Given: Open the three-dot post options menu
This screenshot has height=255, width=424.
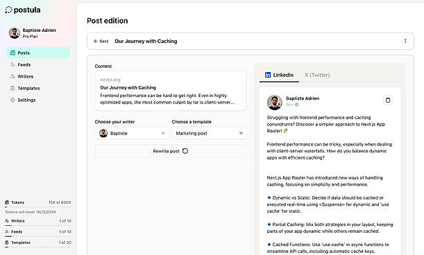Looking at the screenshot, I should click(x=405, y=41).
